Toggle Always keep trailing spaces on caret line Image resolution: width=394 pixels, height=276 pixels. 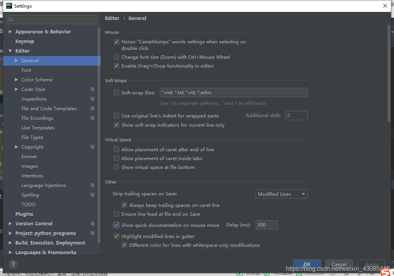click(x=124, y=205)
